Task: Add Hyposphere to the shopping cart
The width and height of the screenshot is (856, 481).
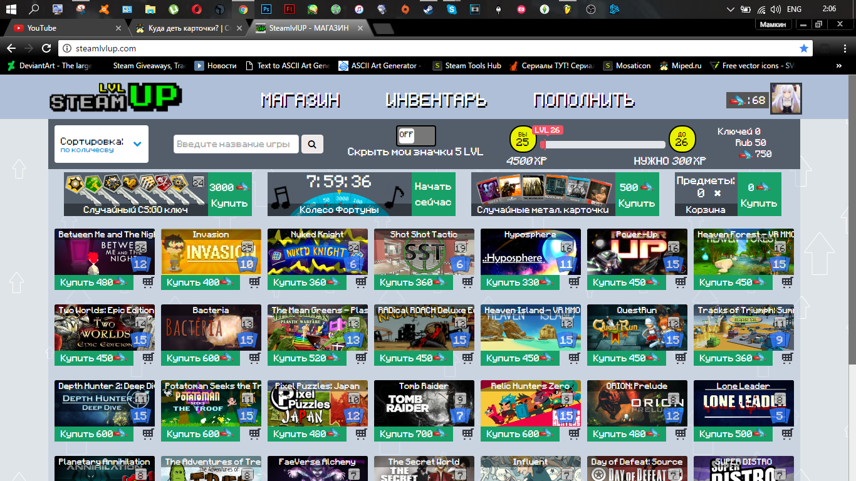Action: click(574, 282)
